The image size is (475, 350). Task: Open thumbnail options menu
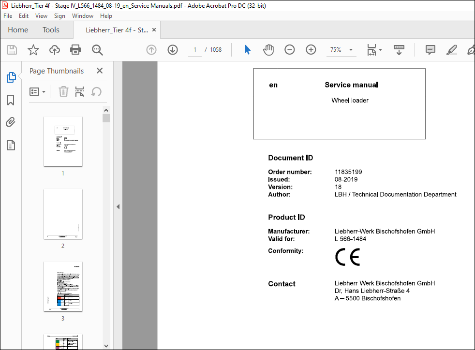[x=37, y=91]
